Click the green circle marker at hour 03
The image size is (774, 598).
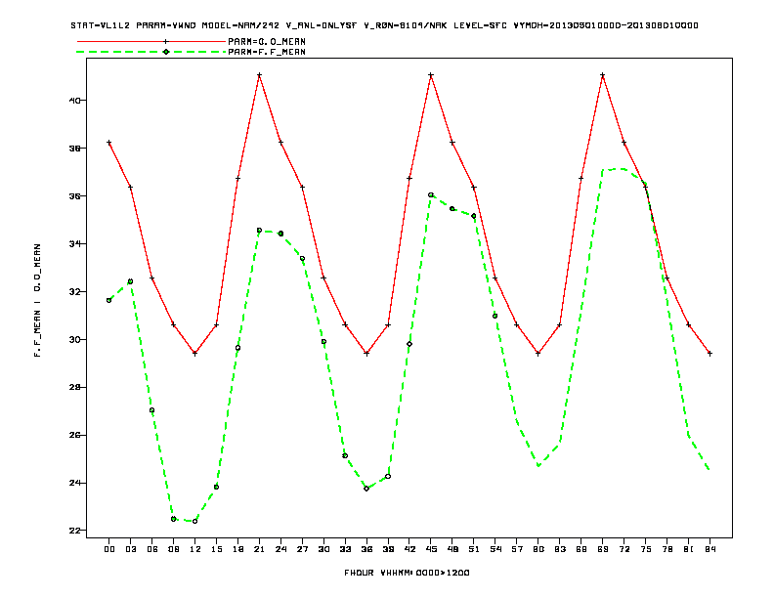pos(130,281)
